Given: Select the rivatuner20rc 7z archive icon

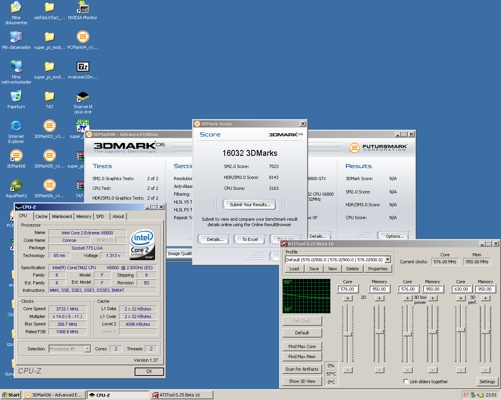Looking at the screenshot, I should pos(83,70).
